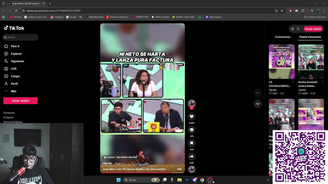Image resolution: width=328 pixels, height=184 pixels.
Task: Expand the Terms & Policies section
Action: pyautogui.click(x=13, y=122)
